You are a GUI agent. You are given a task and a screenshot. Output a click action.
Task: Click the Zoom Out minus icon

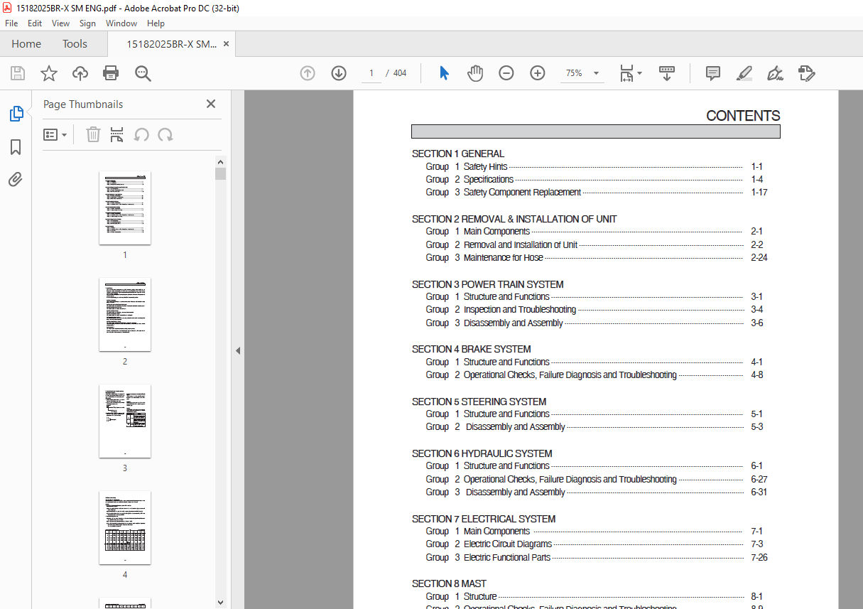[506, 73]
